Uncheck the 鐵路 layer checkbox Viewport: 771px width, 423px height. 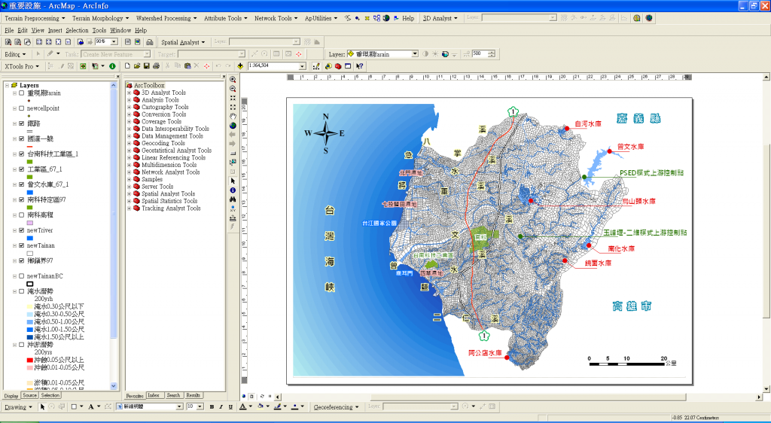tap(22, 123)
